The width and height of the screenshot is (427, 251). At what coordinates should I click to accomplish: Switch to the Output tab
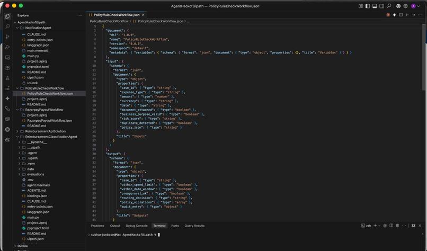115,226
